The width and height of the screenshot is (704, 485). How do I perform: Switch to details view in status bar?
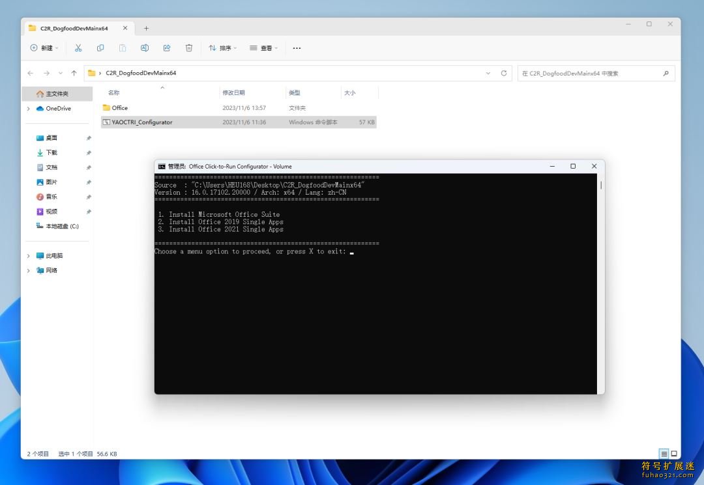point(664,454)
